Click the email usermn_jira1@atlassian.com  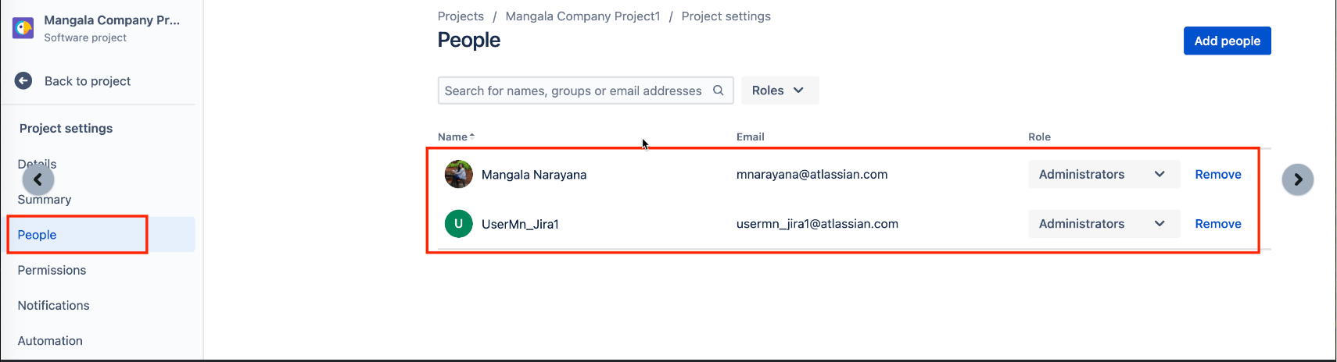coord(817,224)
